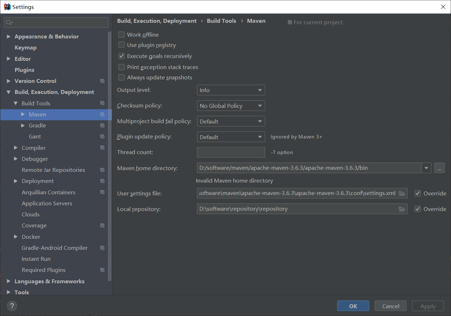Expand the Appearance & Behavior node
Image resolution: width=451 pixels, height=316 pixels.
(9, 37)
